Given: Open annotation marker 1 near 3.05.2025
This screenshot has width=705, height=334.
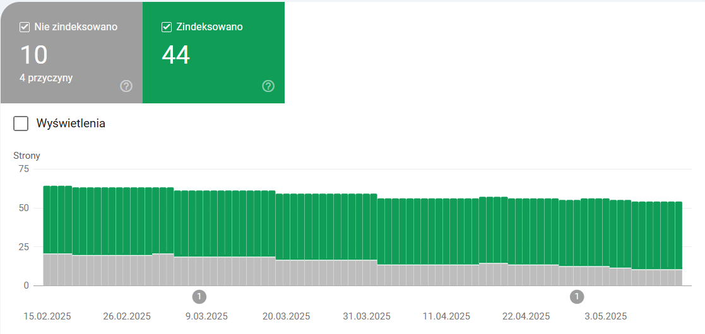Looking at the screenshot, I should coord(577,297).
